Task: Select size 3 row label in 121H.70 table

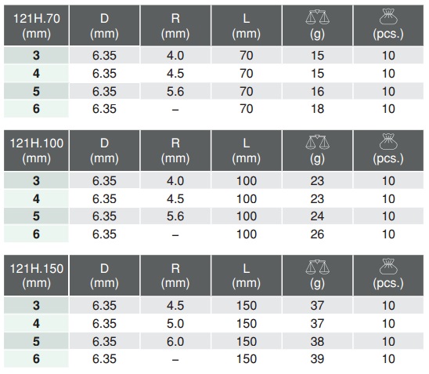Action: [x=36, y=56]
